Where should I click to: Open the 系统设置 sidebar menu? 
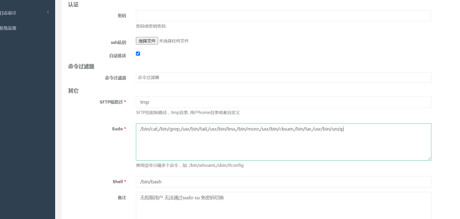pyautogui.click(x=8, y=28)
